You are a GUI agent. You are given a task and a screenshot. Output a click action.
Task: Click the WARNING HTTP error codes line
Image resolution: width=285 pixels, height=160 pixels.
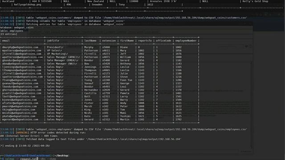(x=43, y=132)
